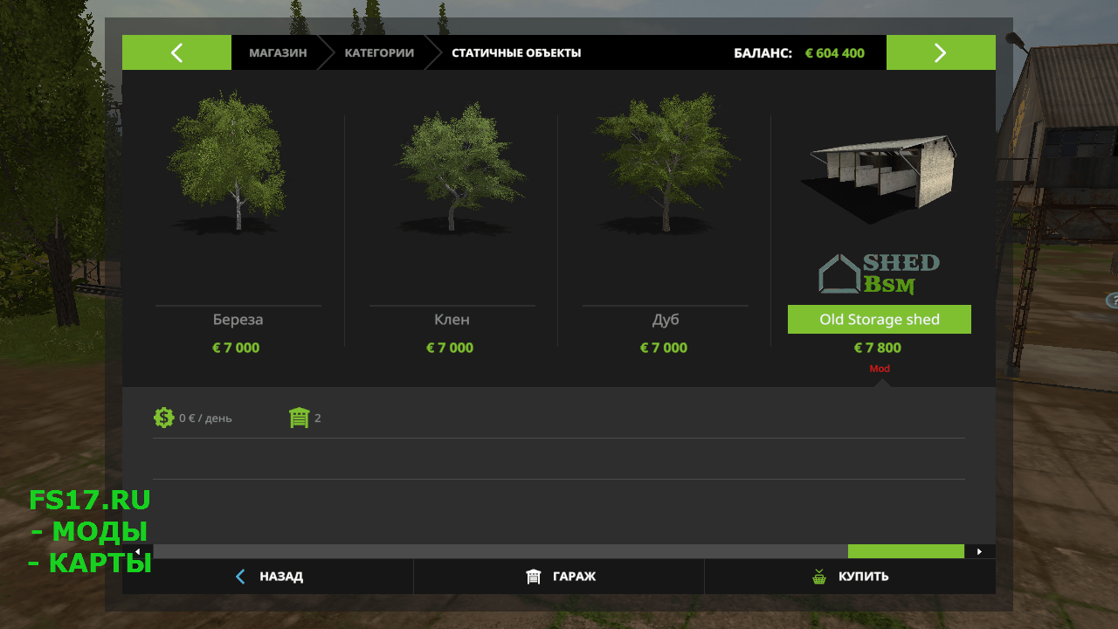Click the € 7 000 price under Береза
Screen dimensions: 1118x629
pos(236,348)
